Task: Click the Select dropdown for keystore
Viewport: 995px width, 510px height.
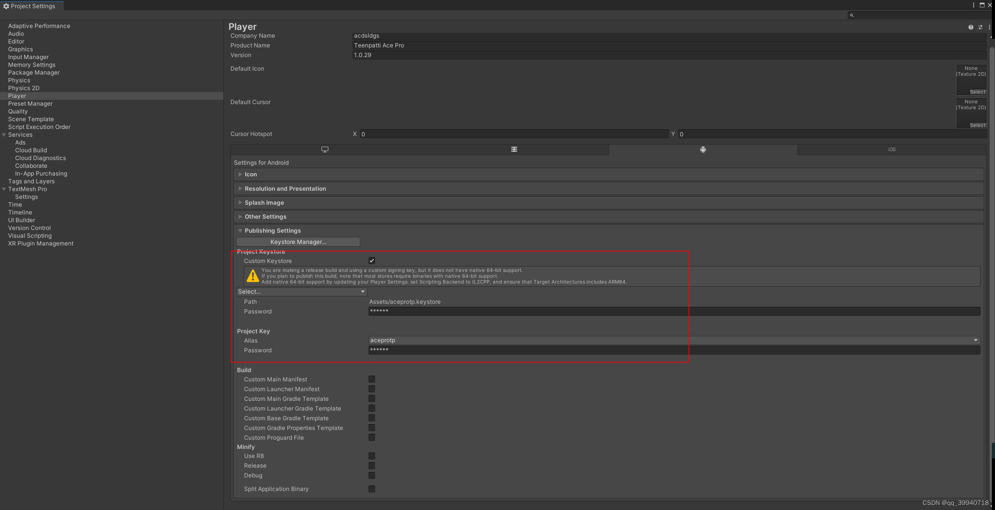Action: click(301, 291)
